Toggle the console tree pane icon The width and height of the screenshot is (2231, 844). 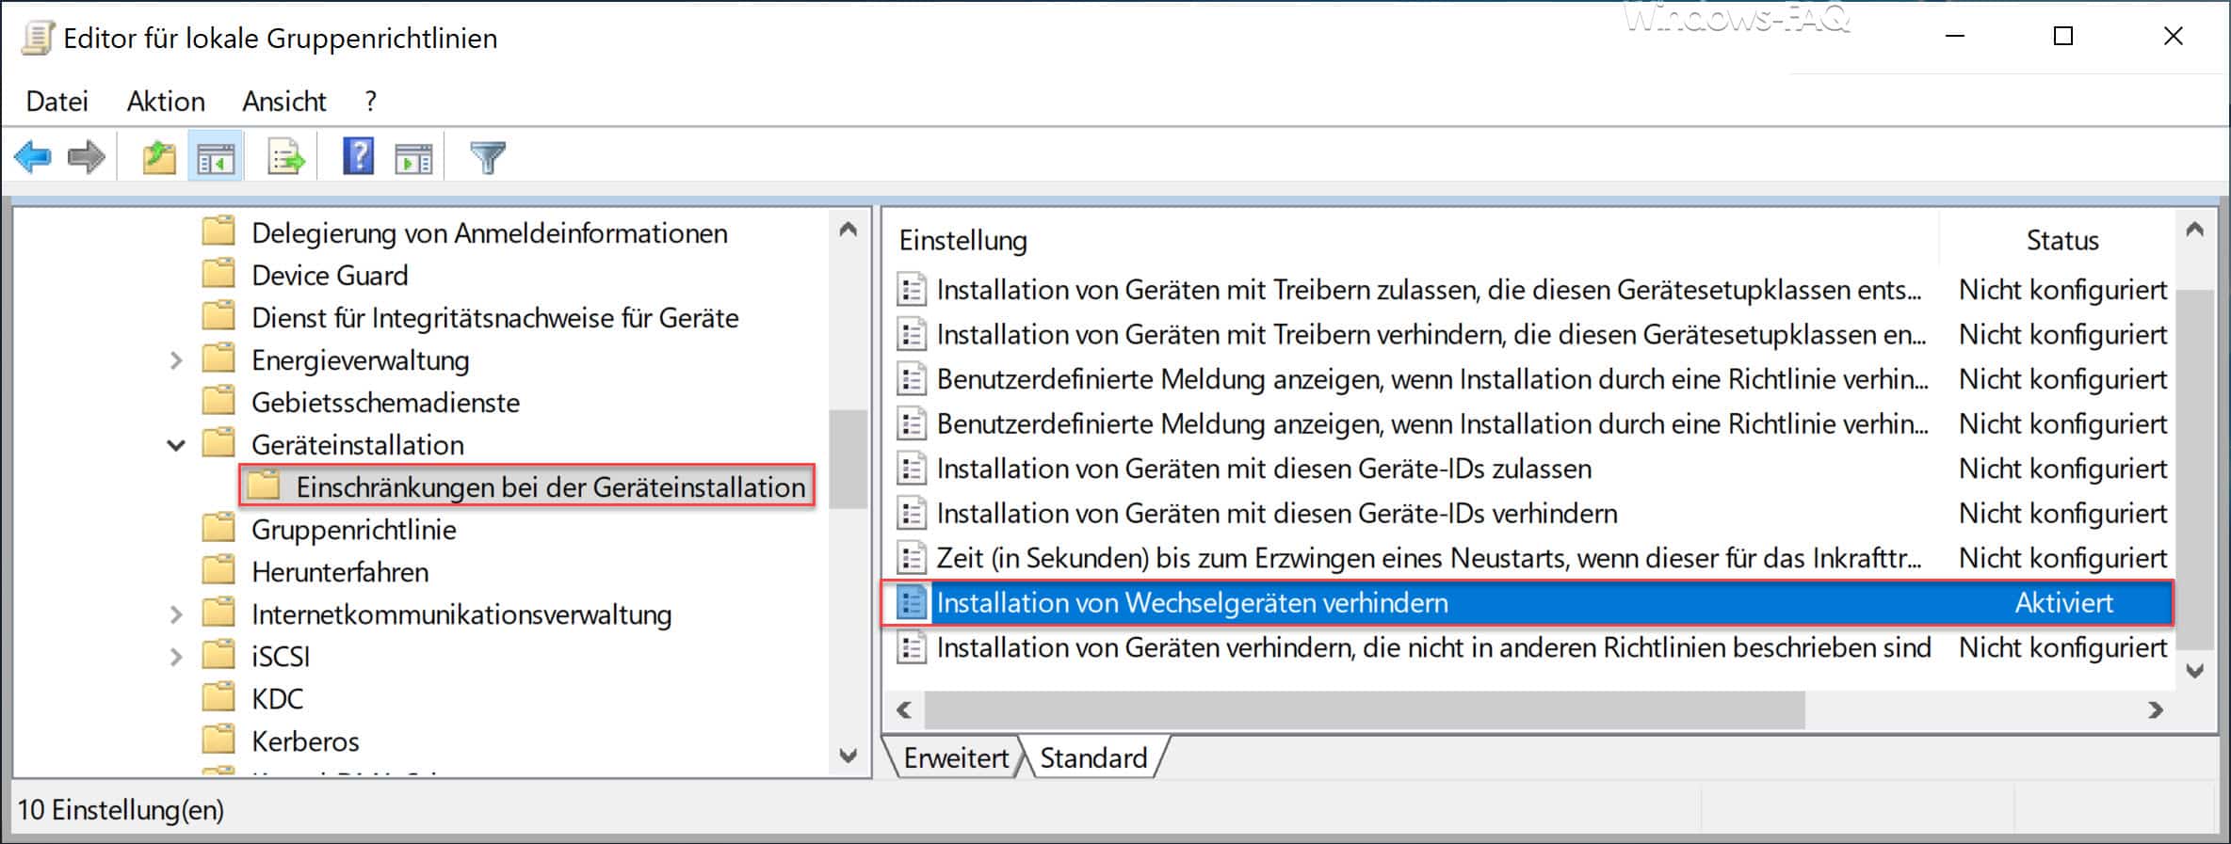point(216,158)
